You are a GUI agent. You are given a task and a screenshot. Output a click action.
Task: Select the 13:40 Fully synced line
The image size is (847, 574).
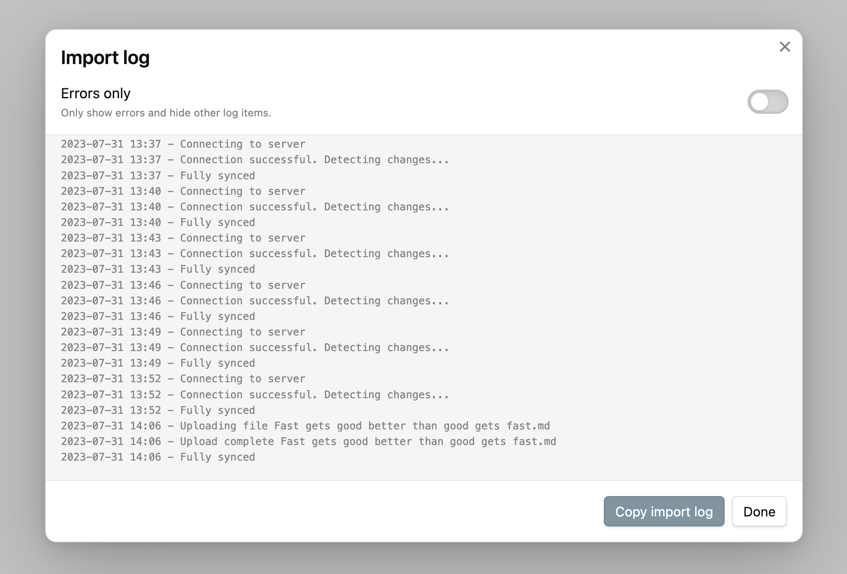158,223
